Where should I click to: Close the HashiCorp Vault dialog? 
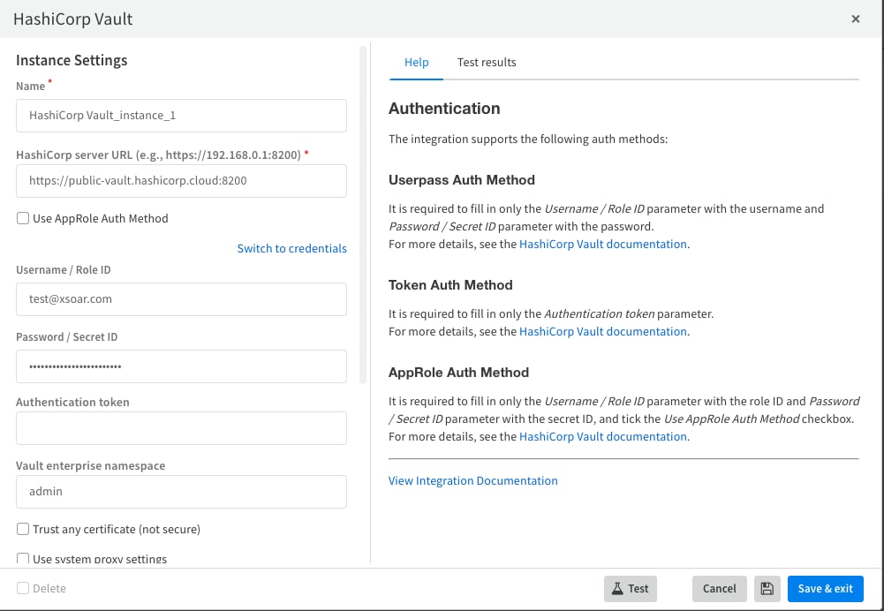coord(855,19)
